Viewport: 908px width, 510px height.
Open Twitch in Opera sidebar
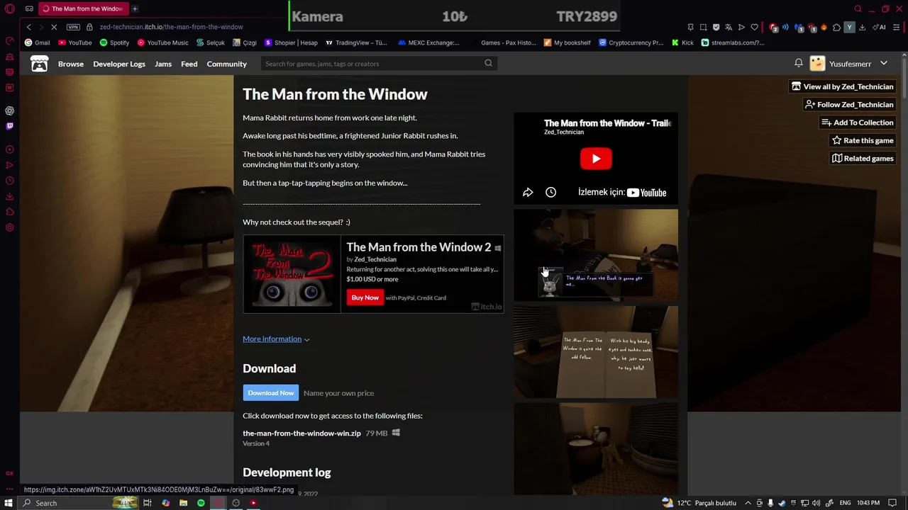coord(9,126)
